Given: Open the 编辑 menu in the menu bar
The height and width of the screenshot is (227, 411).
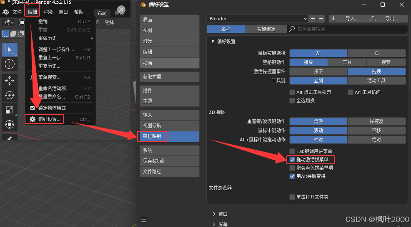Looking at the screenshot, I should click(33, 12).
